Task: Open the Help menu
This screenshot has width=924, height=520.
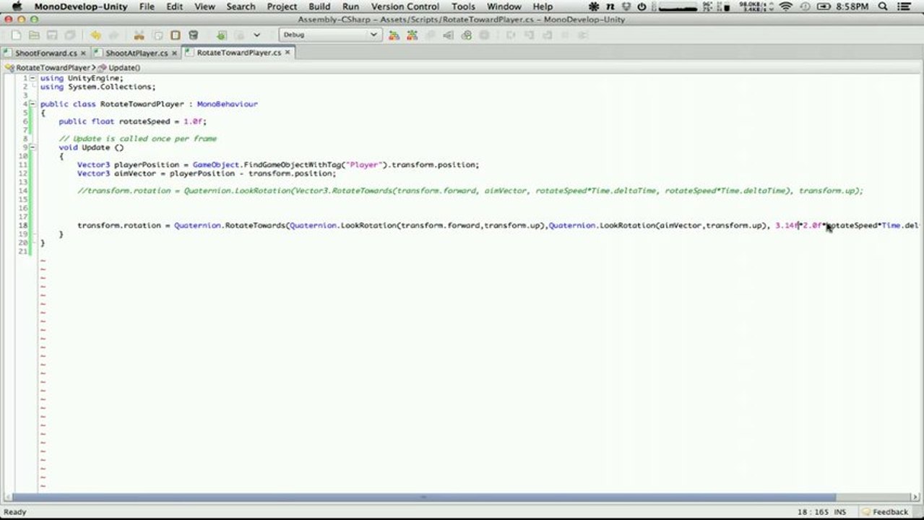Action: pyautogui.click(x=543, y=6)
